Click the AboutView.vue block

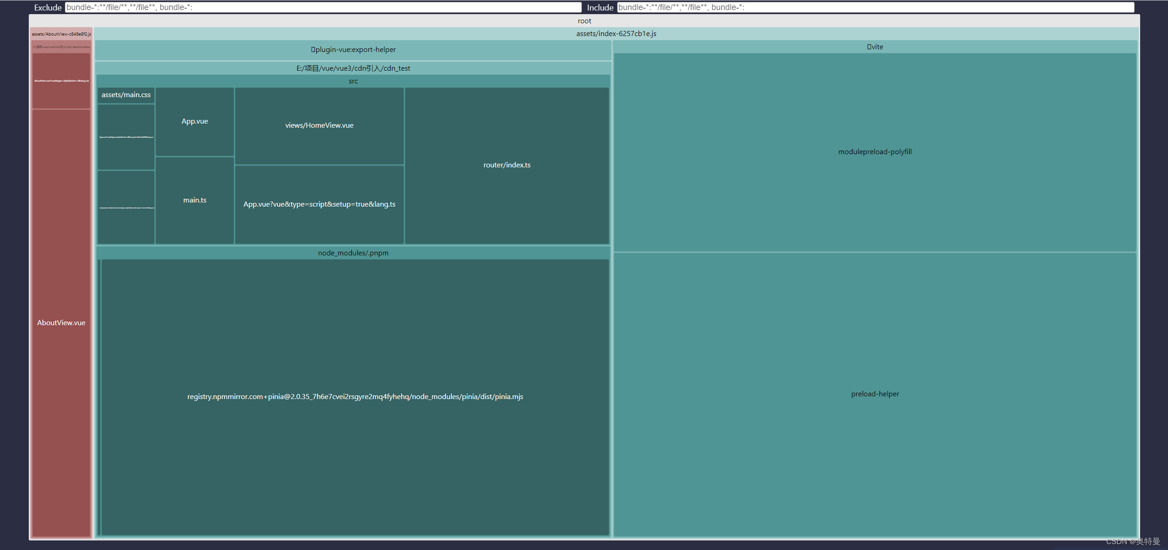(x=61, y=322)
